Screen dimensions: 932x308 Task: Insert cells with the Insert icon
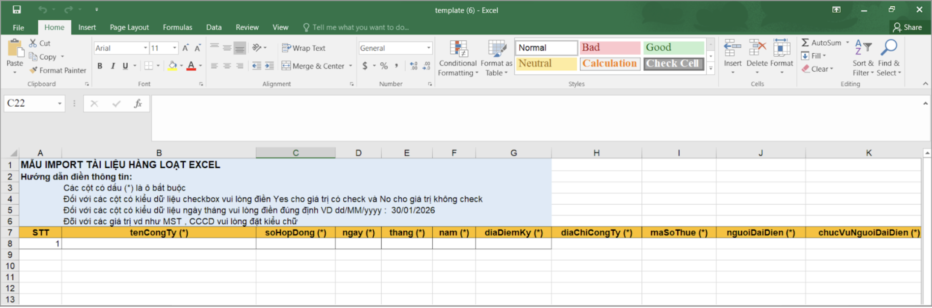click(733, 48)
